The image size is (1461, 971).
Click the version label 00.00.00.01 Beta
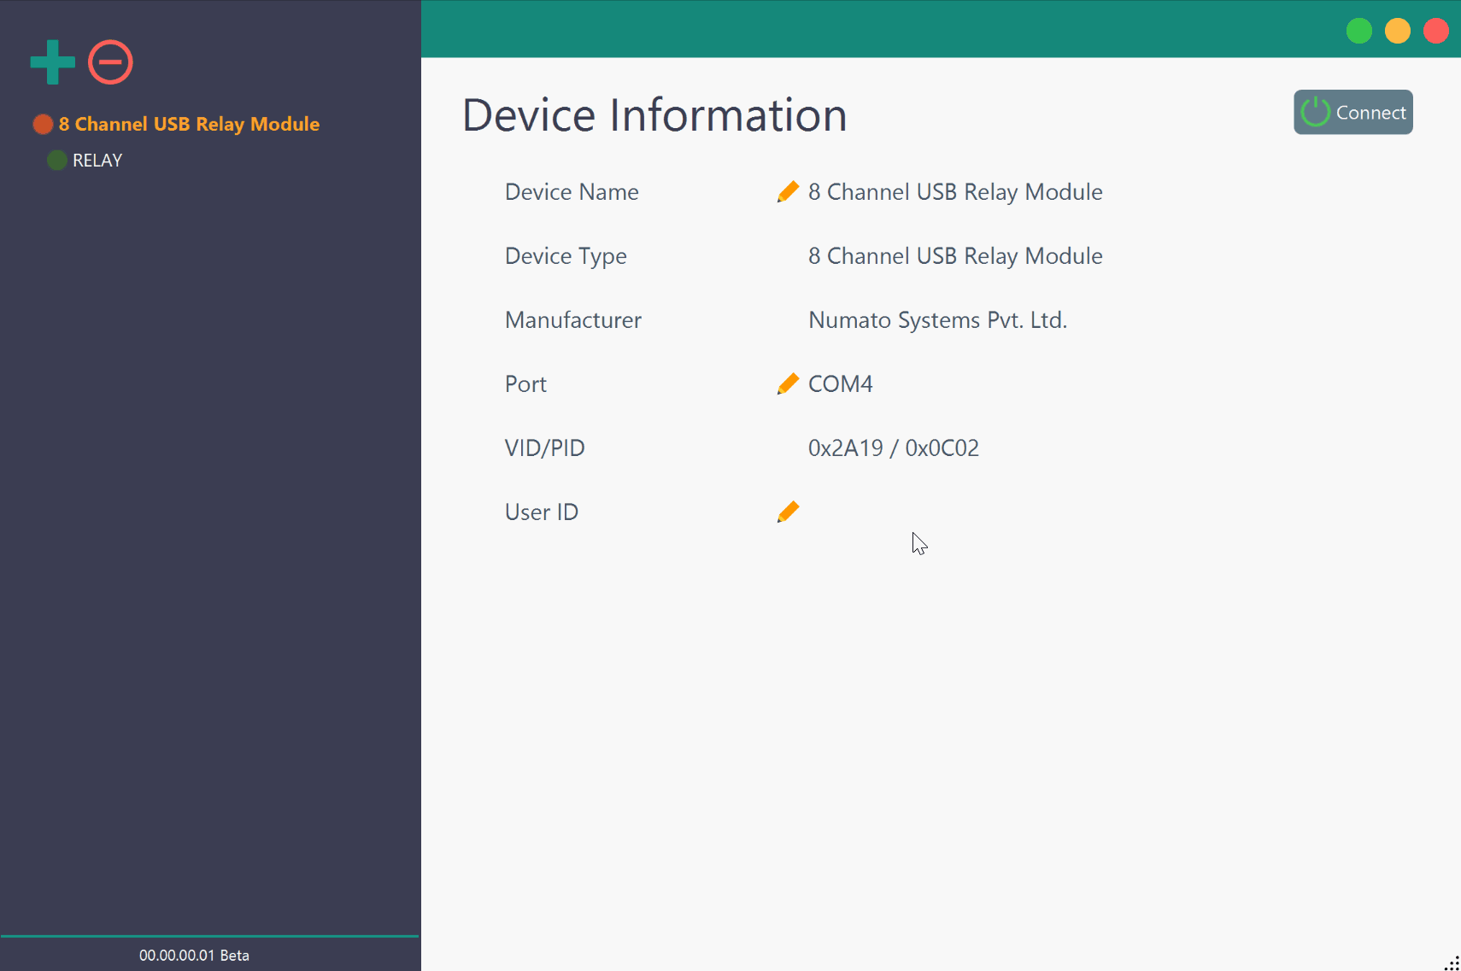tap(194, 955)
